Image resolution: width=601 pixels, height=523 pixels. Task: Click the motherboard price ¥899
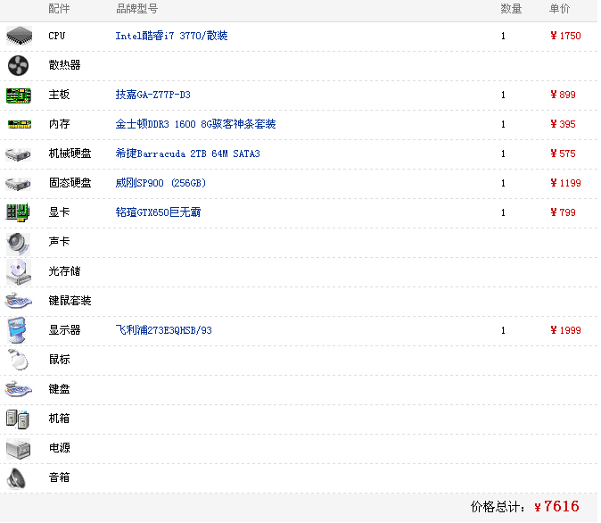point(563,95)
